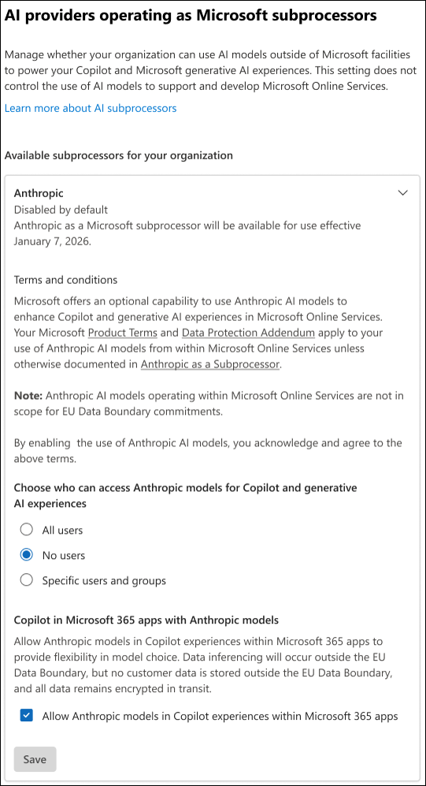Click the bold Note label about EU Data Boundary

pyautogui.click(x=28, y=396)
